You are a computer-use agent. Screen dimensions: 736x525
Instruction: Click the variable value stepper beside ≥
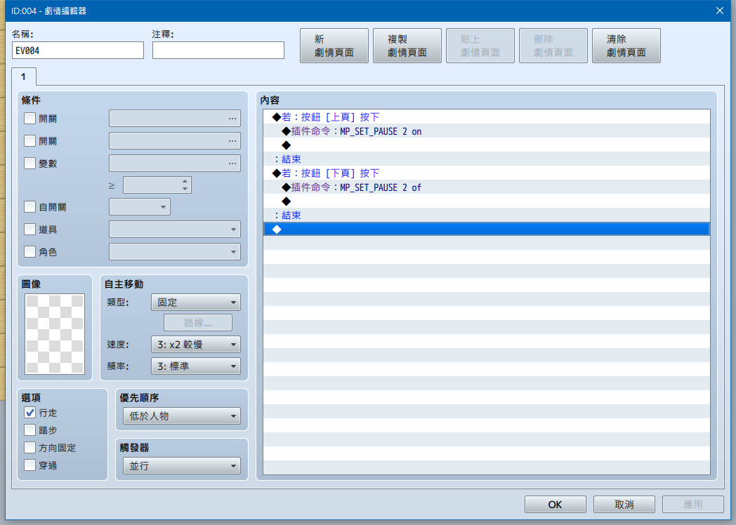(x=157, y=185)
